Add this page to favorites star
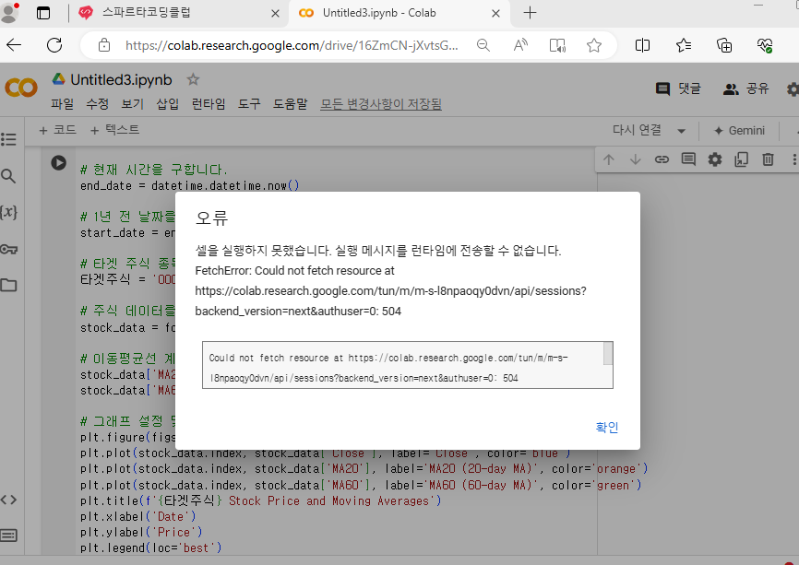 (594, 45)
